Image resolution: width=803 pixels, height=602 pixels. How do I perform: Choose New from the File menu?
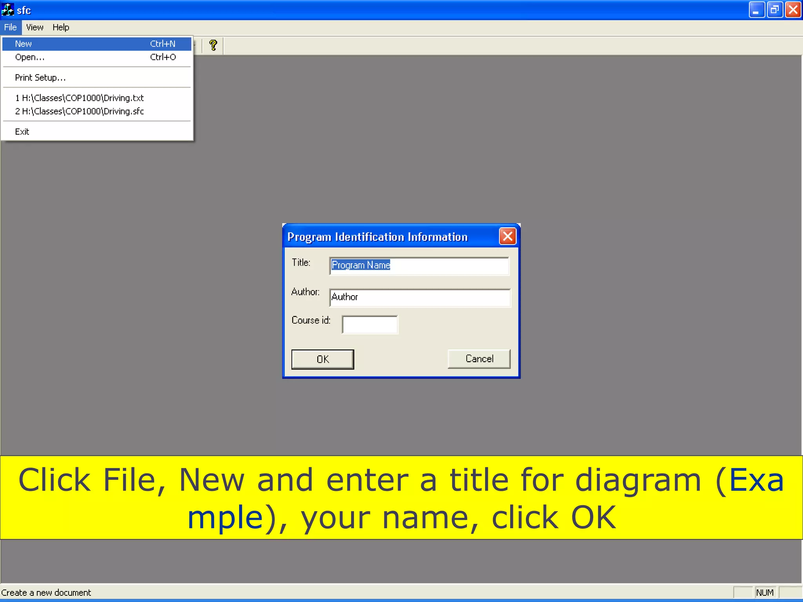pyautogui.click(x=97, y=44)
